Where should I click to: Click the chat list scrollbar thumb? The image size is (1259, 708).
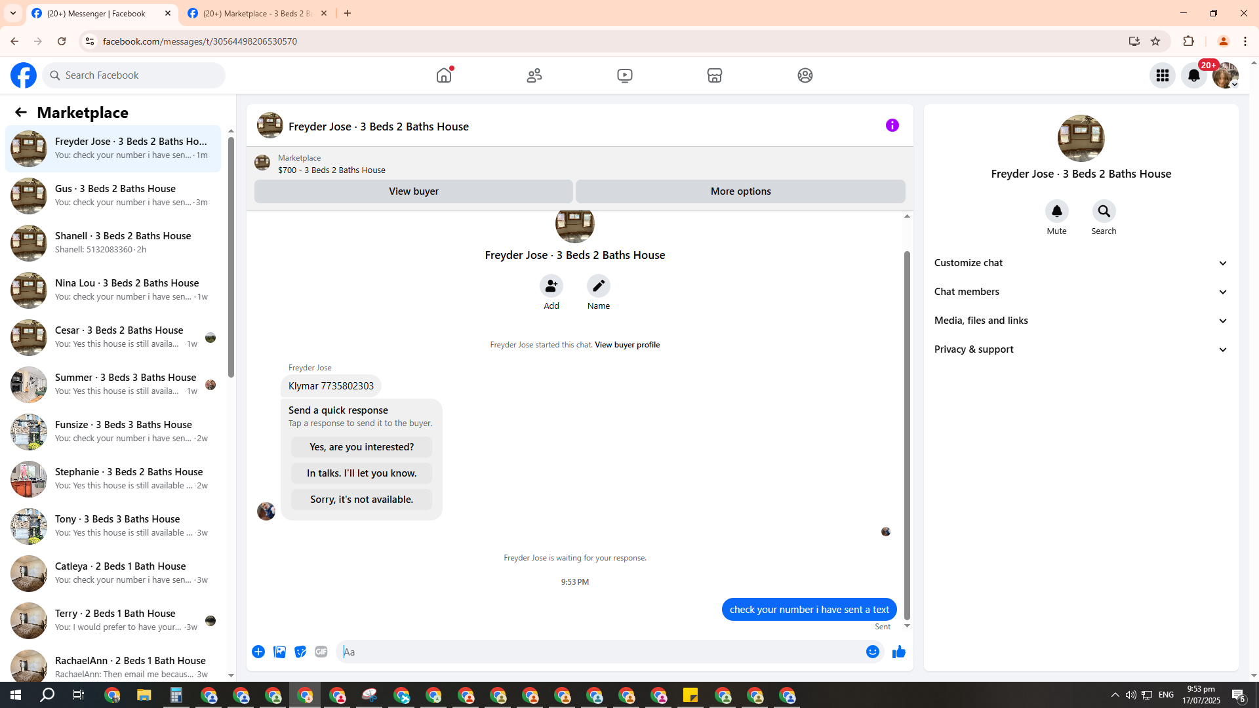click(x=231, y=257)
